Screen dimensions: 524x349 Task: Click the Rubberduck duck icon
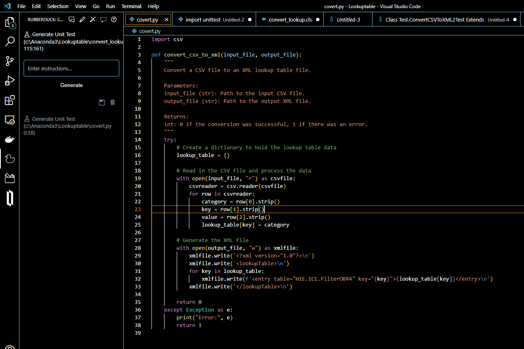click(x=9, y=159)
